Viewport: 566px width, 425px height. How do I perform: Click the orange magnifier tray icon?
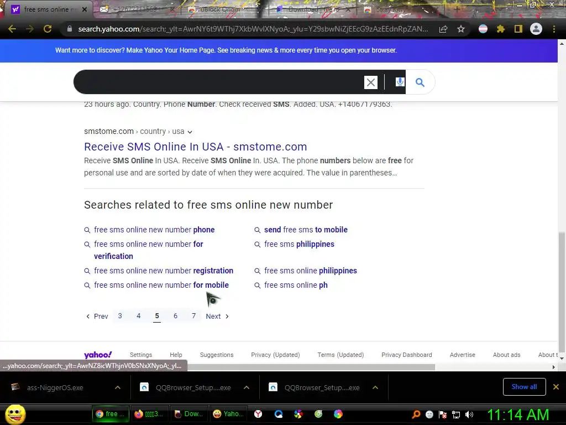coord(416,414)
